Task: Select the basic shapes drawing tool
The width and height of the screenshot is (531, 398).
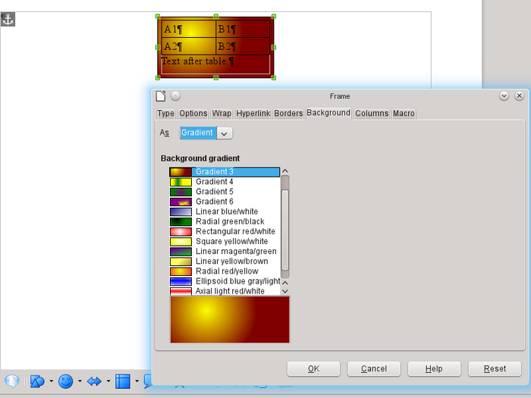Action: [37, 381]
